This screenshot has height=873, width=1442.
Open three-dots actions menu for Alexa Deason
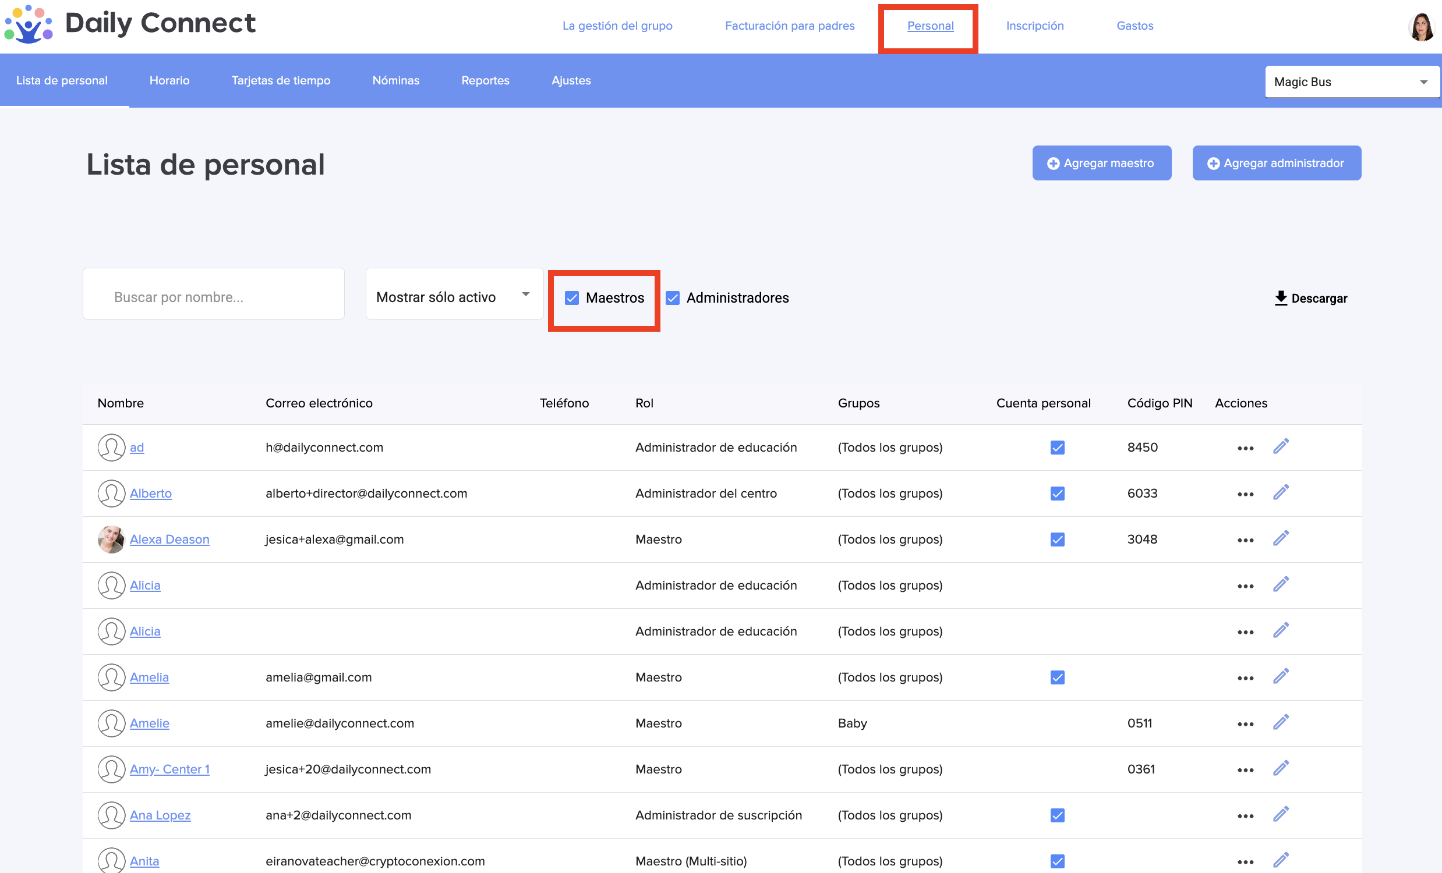(x=1245, y=540)
